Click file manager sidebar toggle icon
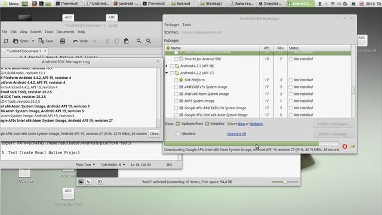This screenshot has width=382, height=215. coord(100,182)
